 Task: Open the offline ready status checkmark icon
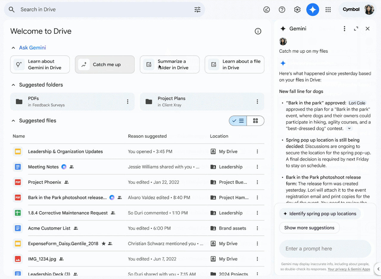tap(267, 10)
